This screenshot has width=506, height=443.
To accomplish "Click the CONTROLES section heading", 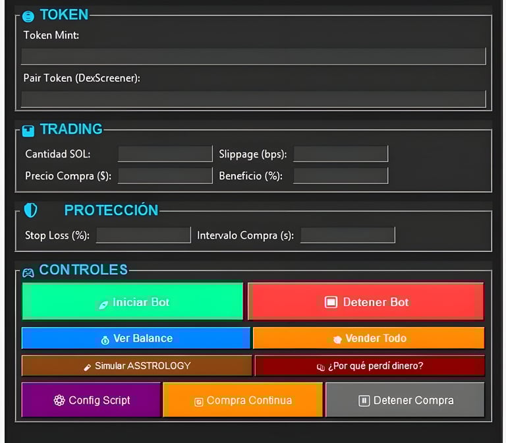I will click(83, 270).
